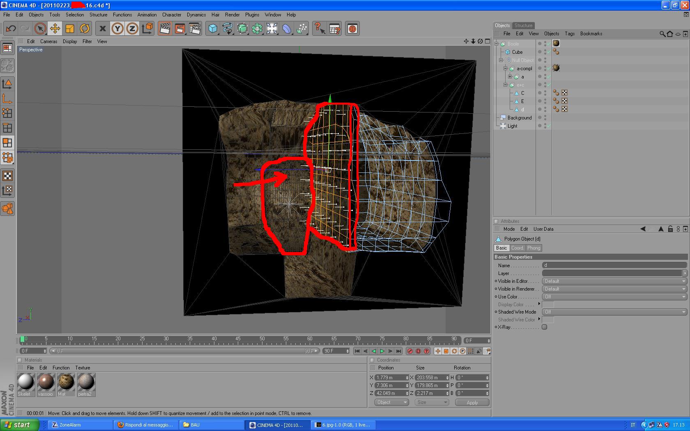This screenshot has height=431, width=690.
Task: Click Render in Picture Viewer icon
Action: pos(179,29)
